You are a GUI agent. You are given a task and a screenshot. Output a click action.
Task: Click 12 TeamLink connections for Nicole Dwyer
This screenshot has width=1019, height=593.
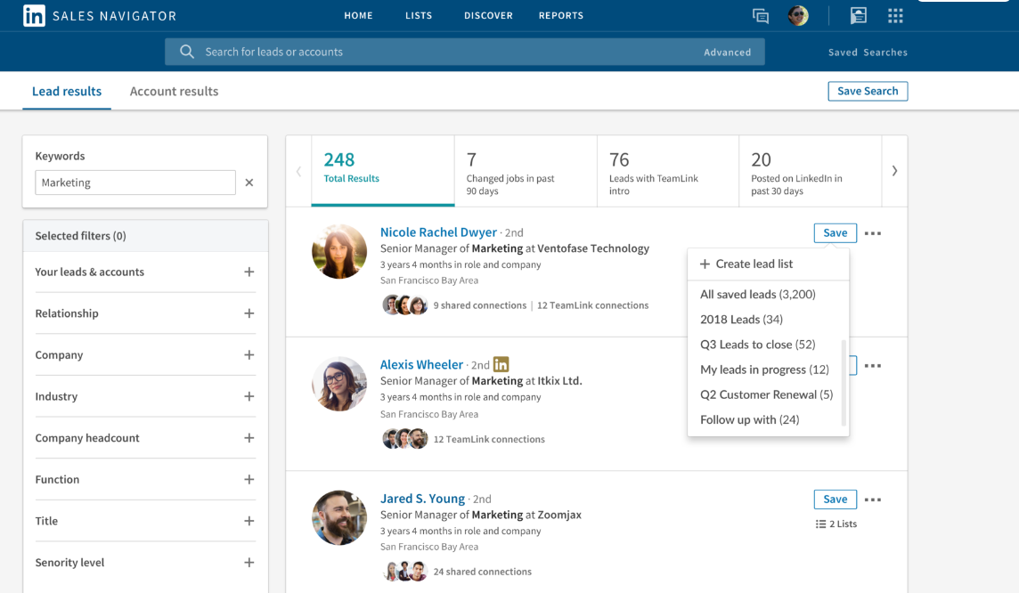point(592,305)
